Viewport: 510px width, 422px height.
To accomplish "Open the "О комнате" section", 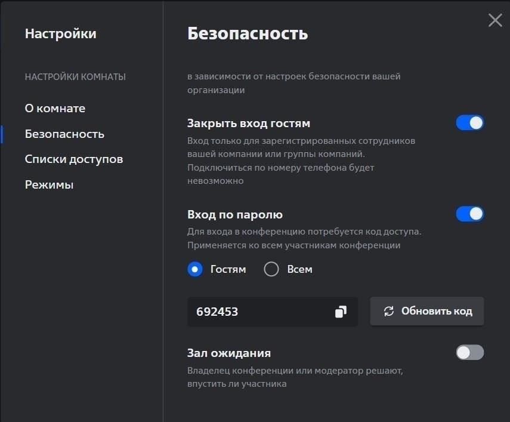I will 55,109.
